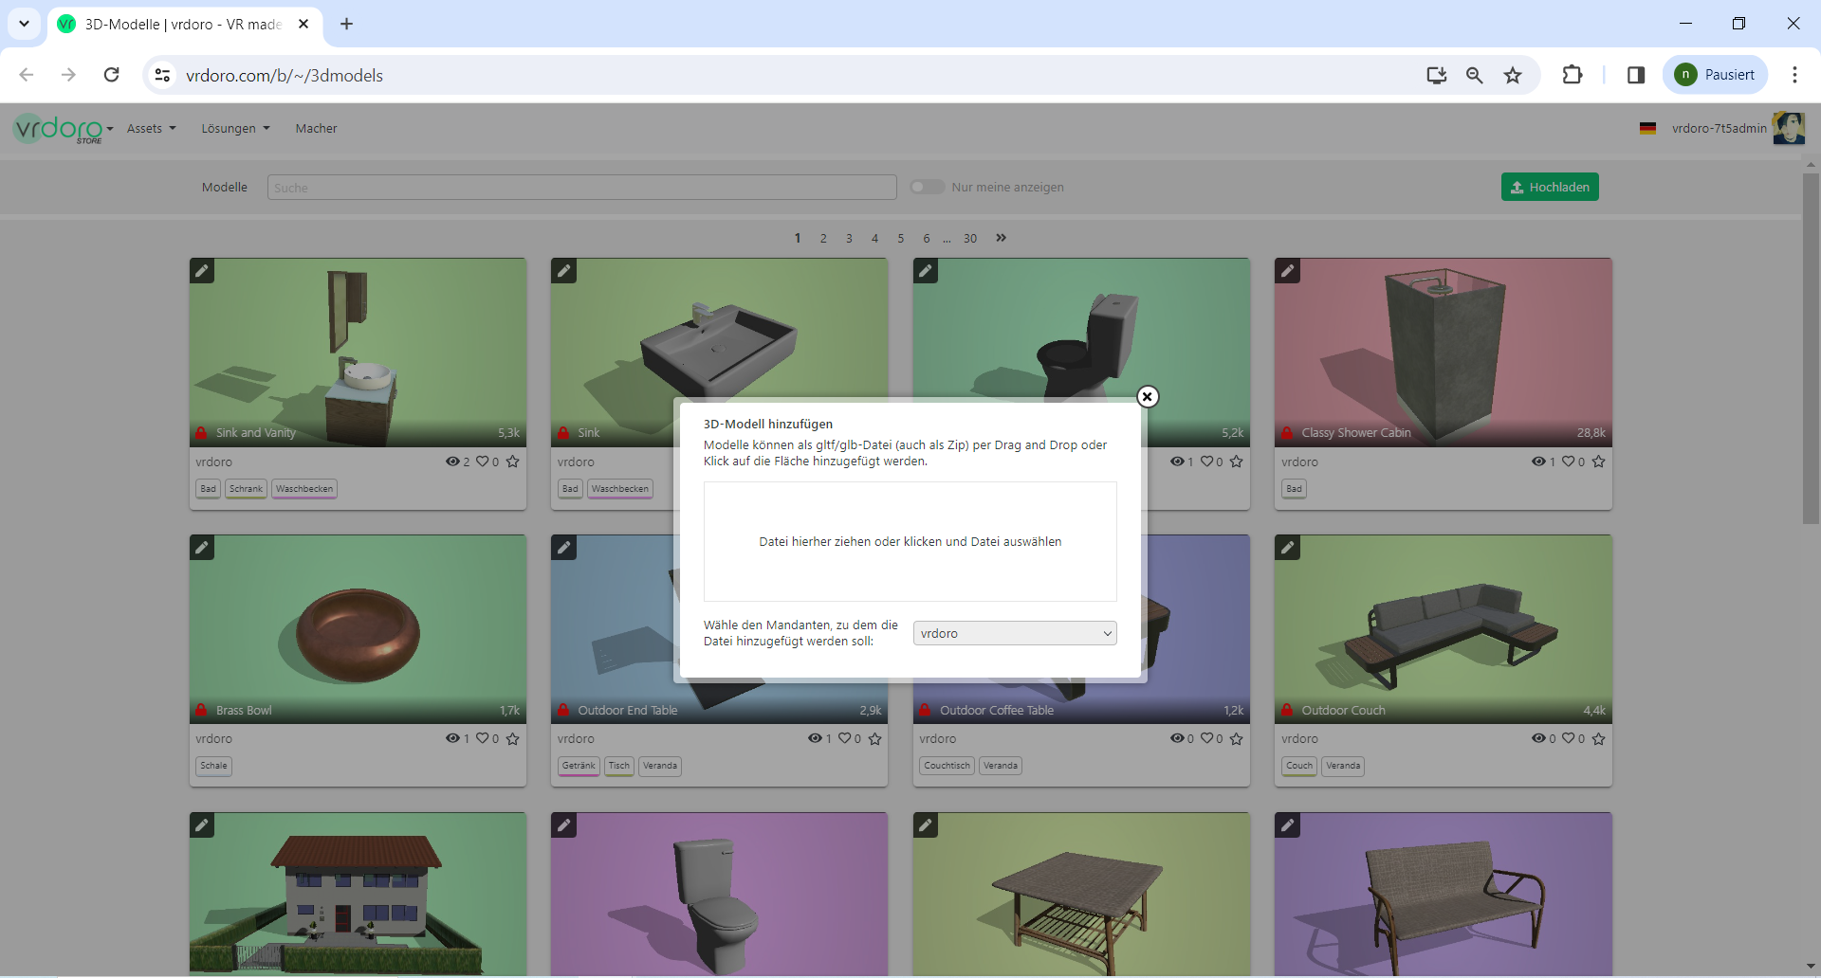Go to next pages with double arrow
Image resolution: width=1821 pixels, height=978 pixels.
(x=1001, y=238)
